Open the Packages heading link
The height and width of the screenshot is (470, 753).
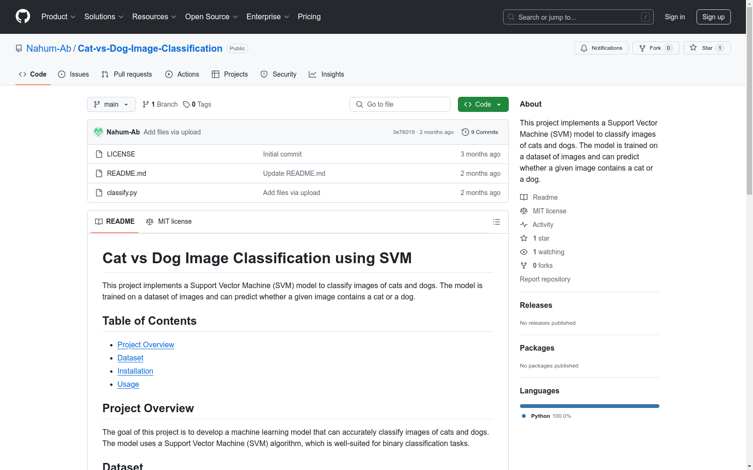[x=537, y=348]
